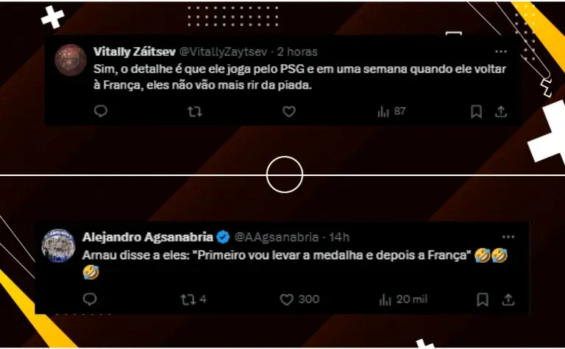Share Vitally Záitsev's tweet

501,111
